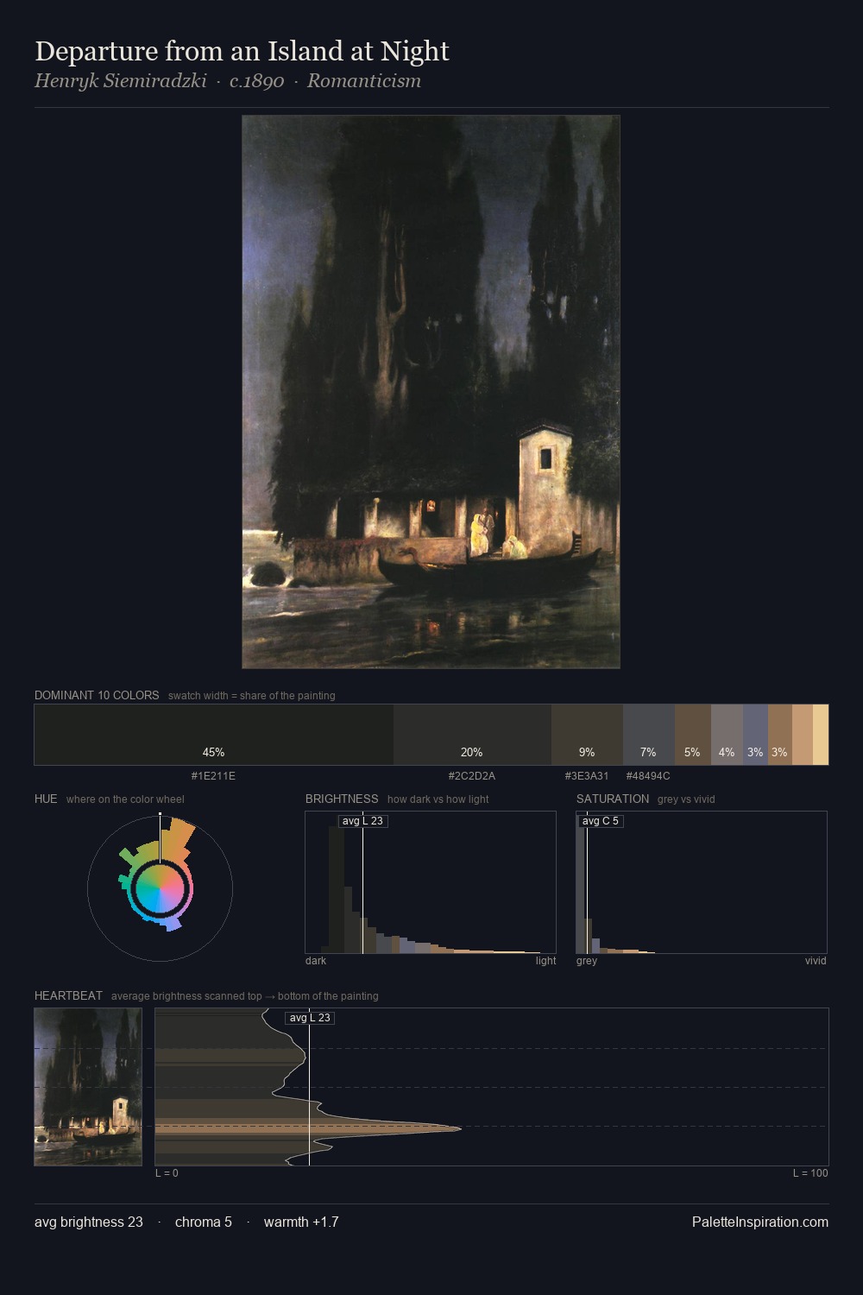
Task: Click the PaletteInspiration.com link
Action: point(759,1222)
